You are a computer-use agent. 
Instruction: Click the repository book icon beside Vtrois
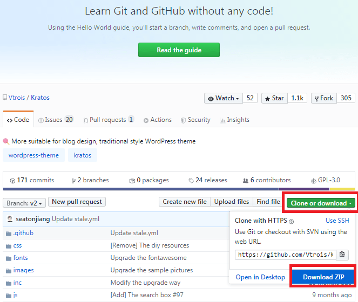5,98
